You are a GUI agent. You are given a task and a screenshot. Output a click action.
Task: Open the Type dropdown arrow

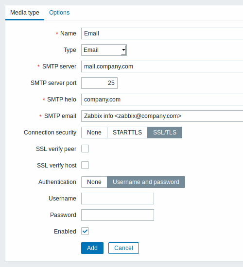click(x=123, y=50)
